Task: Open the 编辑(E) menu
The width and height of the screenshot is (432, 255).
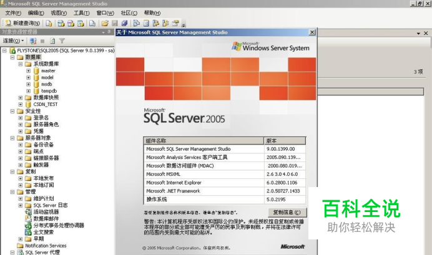Action: (x=36, y=13)
